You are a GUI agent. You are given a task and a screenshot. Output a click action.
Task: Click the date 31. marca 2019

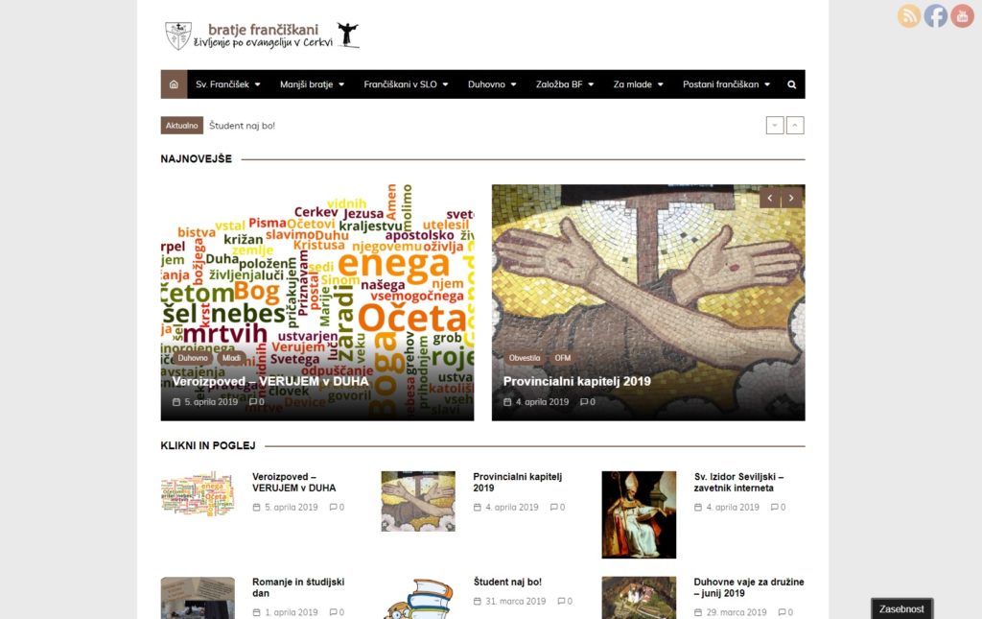click(x=515, y=601)
